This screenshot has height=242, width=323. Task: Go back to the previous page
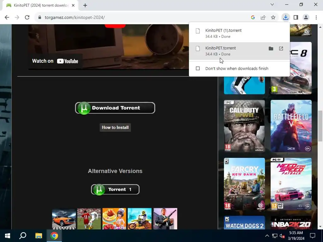[x=7, y=18]
